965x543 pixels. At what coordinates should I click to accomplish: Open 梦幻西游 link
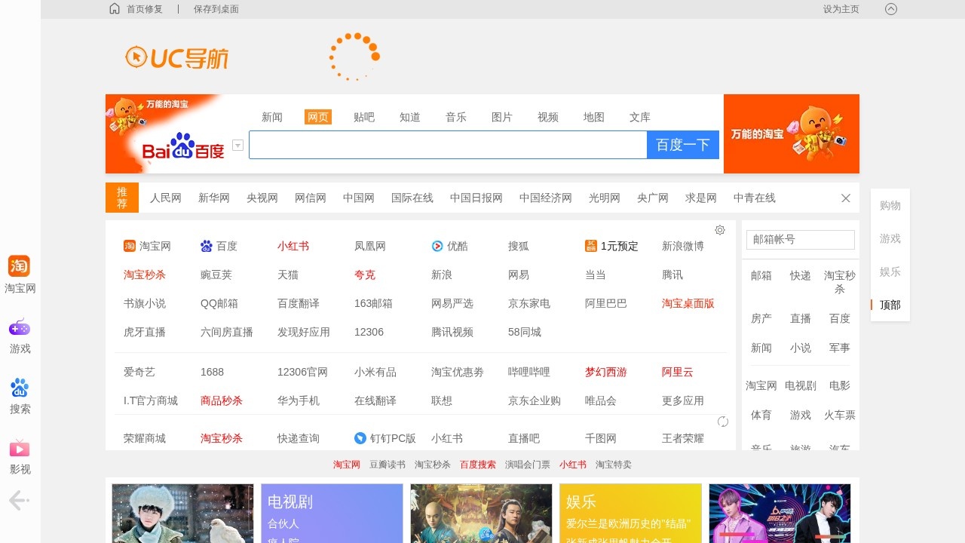pos(606,372)
